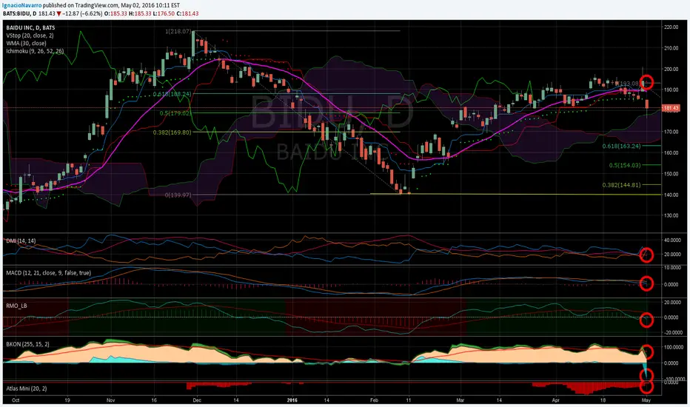Click the -20.0000 RMO axis label

tap(672, 333)
